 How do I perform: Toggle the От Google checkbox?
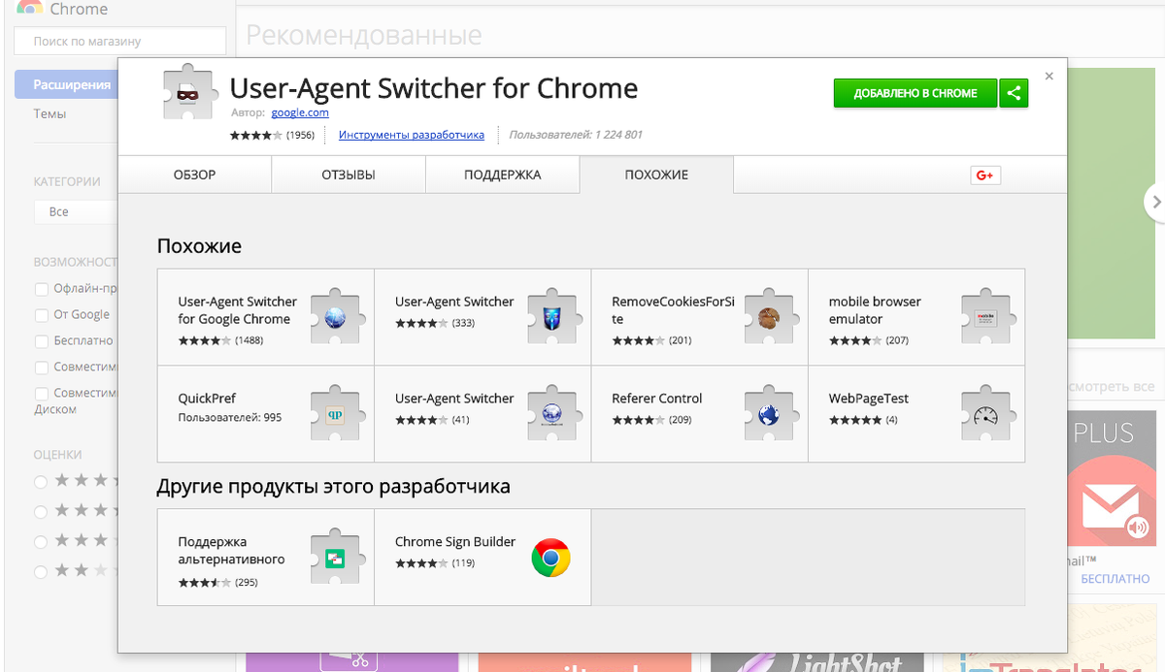[42, 315]
